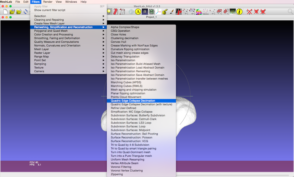The height and width of the screenshot is (177, 294).
Task: Toggle the trackball globe icon
Action: (x=131, y=12)
